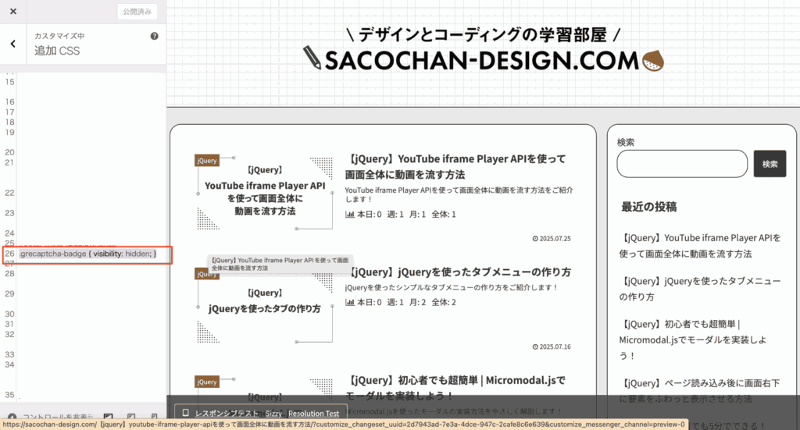
Task: Switch to the mobile preview icon
Action: 154,417
